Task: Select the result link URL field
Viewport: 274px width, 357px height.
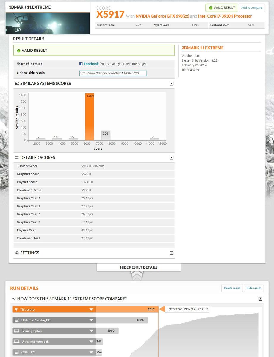Action: tap(113, 73)
